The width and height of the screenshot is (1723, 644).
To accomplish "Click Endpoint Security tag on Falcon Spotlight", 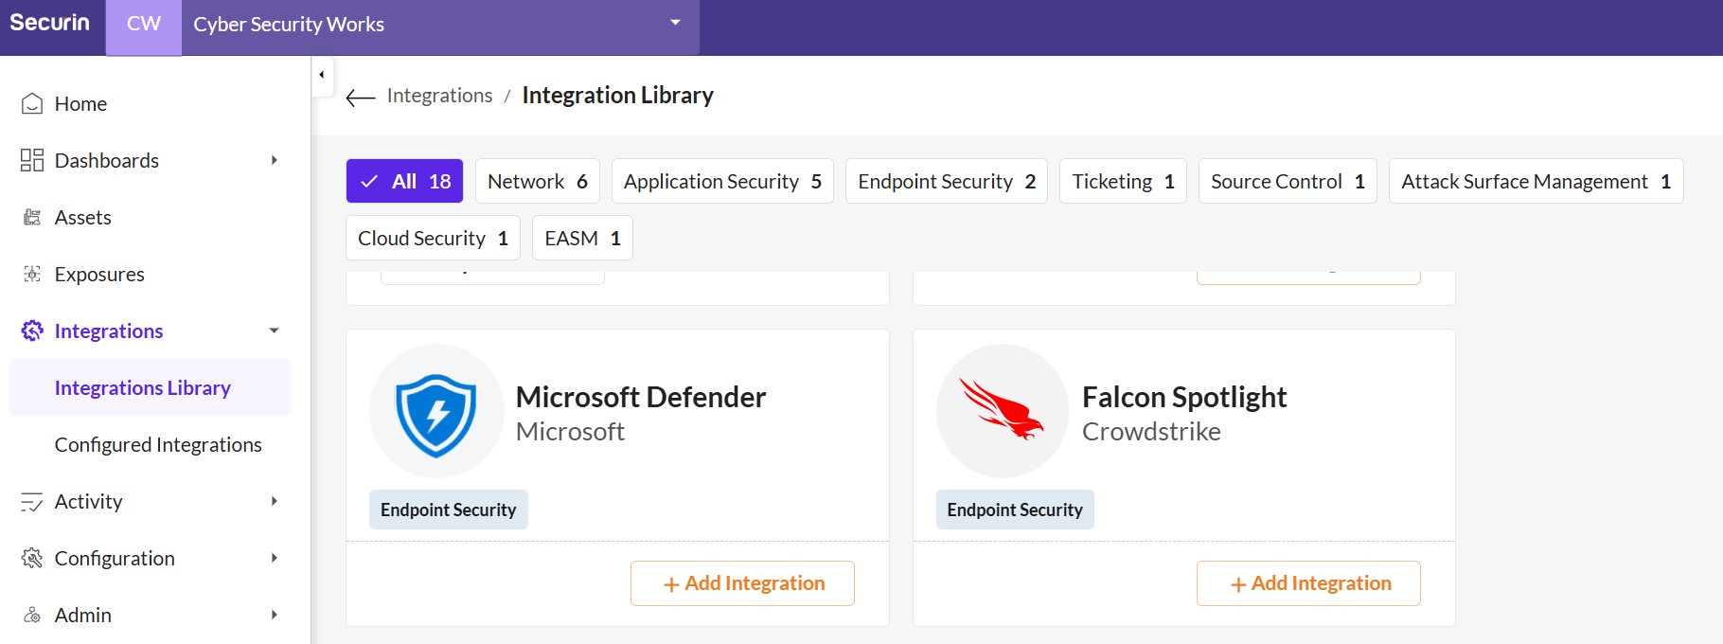I will pos(1015,510).
